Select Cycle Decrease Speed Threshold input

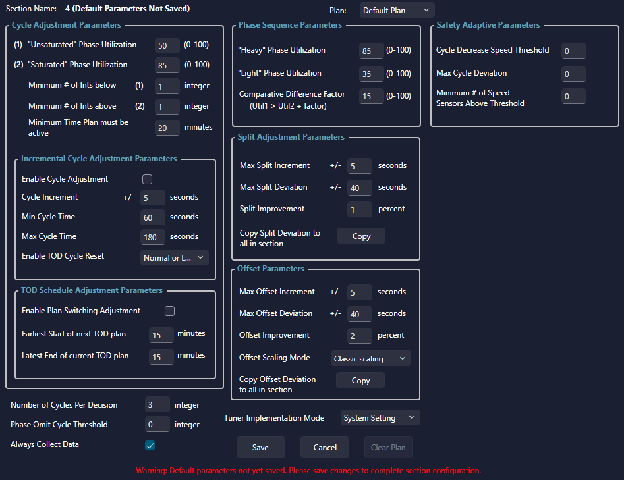coord(573,51)
